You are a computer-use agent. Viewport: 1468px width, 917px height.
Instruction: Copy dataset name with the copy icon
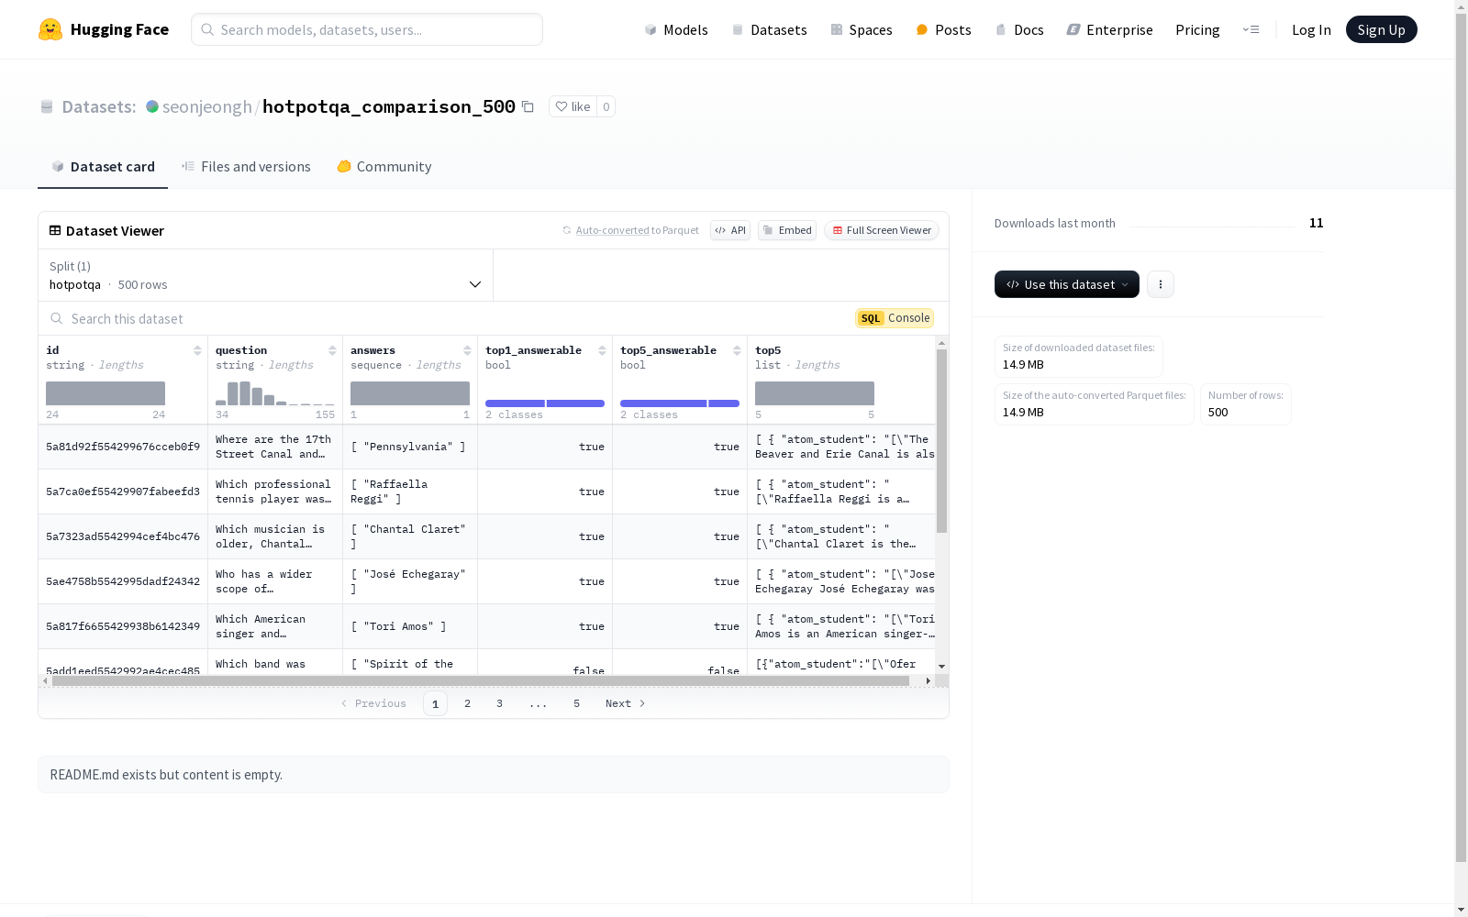tap(528, 106)
